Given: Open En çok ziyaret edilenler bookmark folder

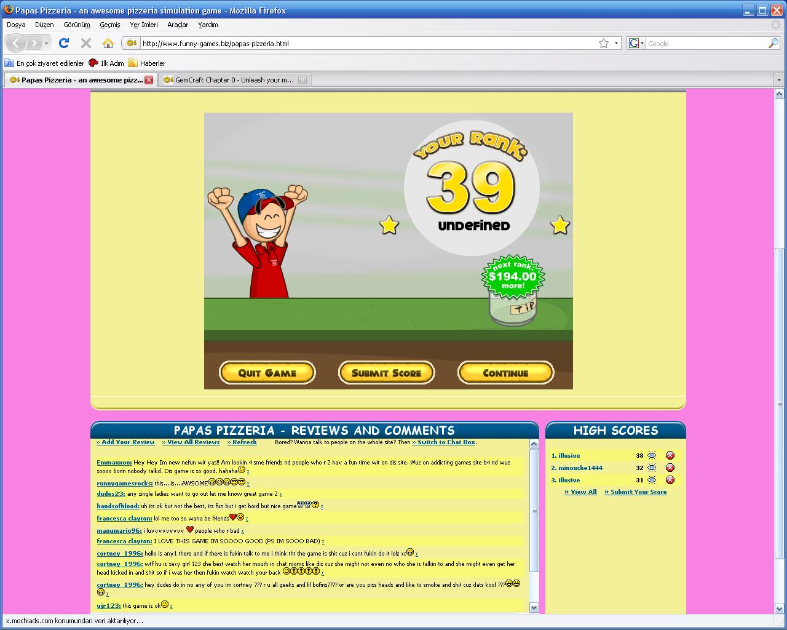Looking at the screenshot, I should [44, 63].
